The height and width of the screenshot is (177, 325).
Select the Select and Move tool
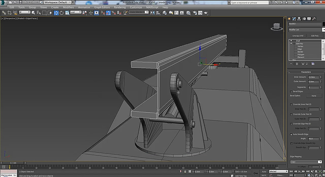tap(56, 12)
